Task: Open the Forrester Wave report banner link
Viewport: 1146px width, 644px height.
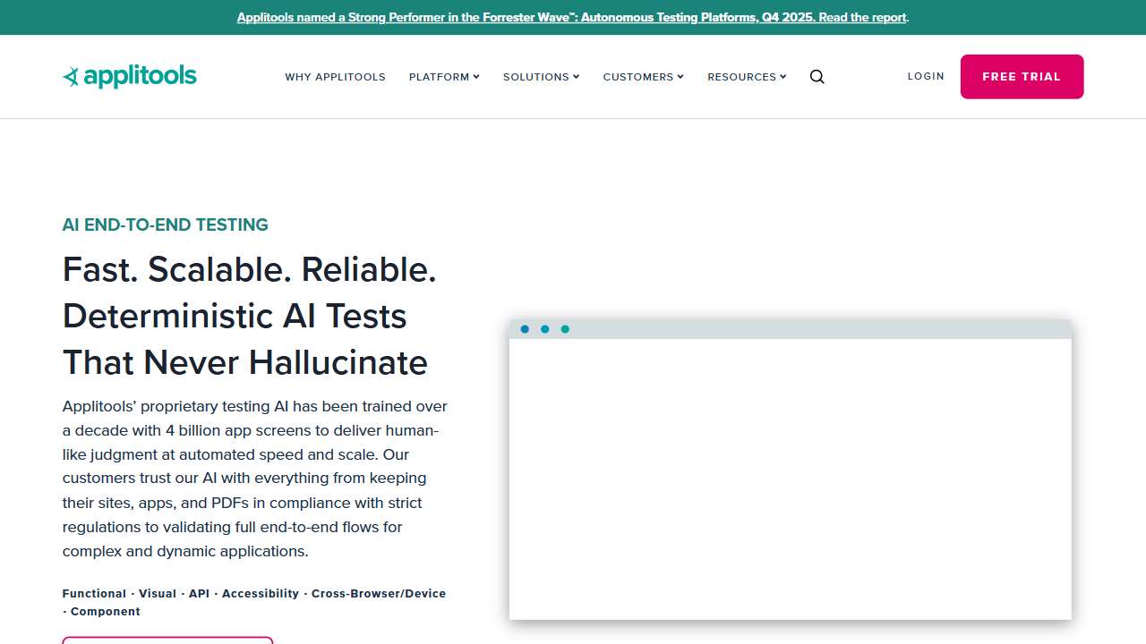Action: click(x=572, y=17)
